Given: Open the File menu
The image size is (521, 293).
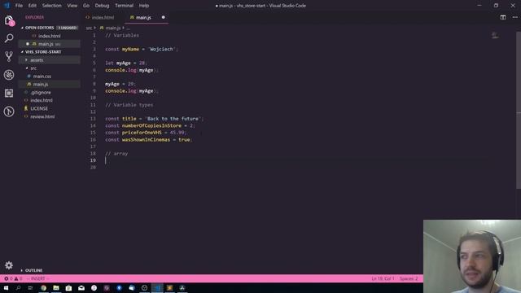Looking at the screenshot, I should [19, 6].
